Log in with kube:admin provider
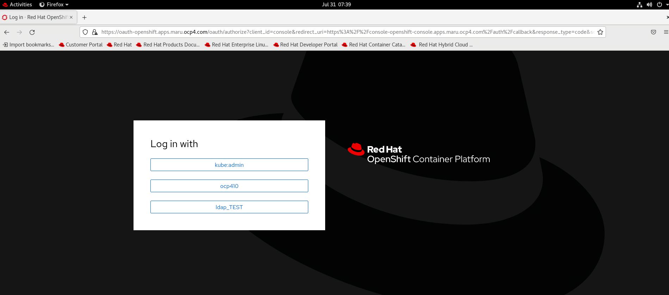This screenshot has height=295, width=669. click(229, 165)
